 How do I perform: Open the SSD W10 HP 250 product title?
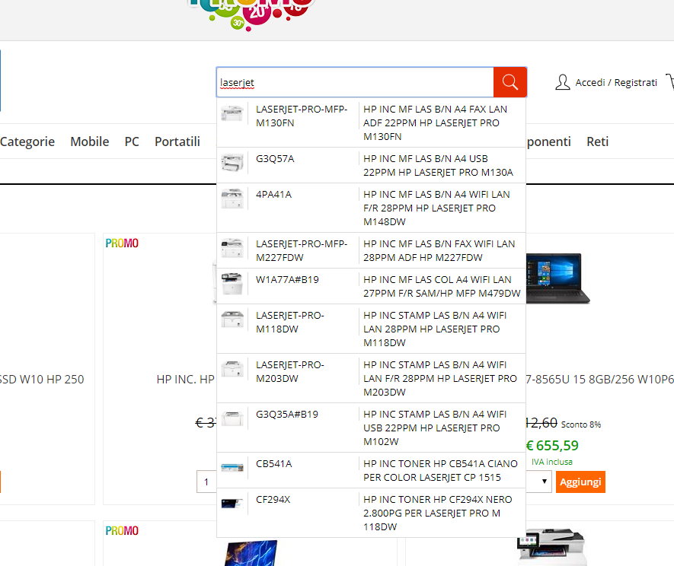42,379
